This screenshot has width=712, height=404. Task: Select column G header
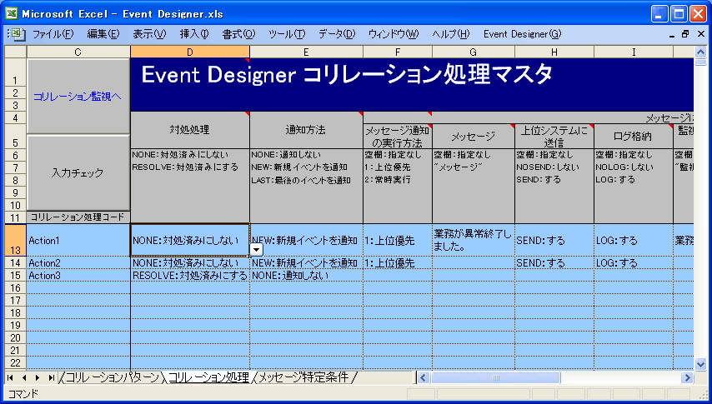click(474, 52)
